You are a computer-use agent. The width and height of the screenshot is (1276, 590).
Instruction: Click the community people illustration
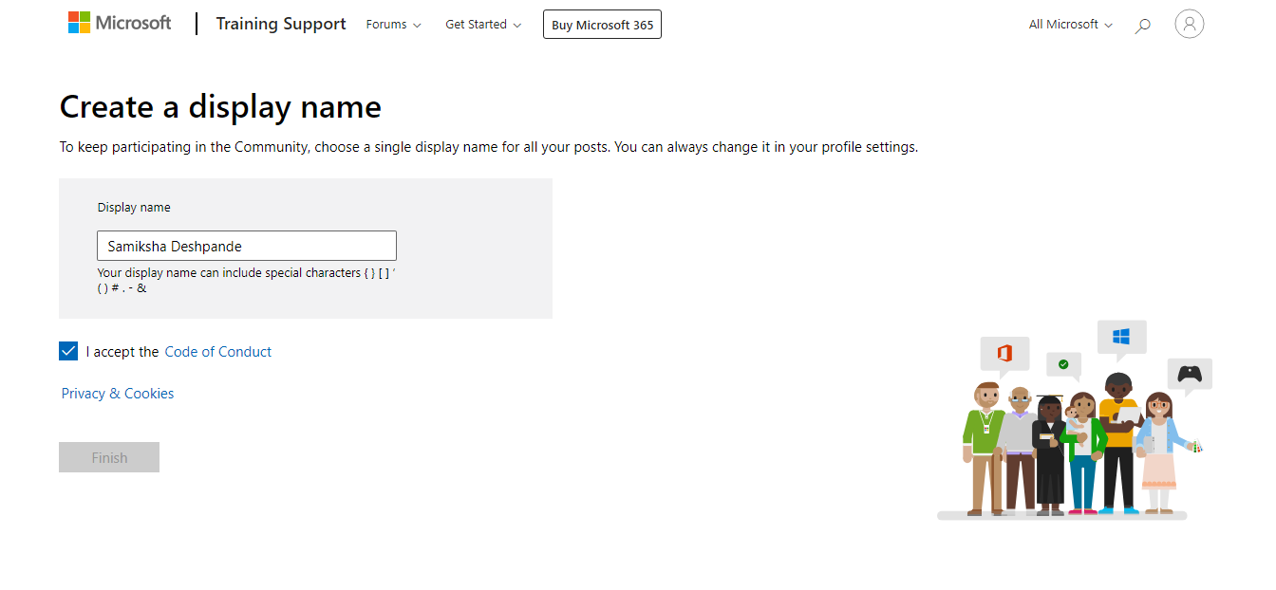coord(1075,420)
